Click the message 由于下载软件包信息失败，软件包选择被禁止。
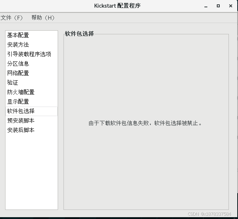The image size is (238, 219). 145,123
